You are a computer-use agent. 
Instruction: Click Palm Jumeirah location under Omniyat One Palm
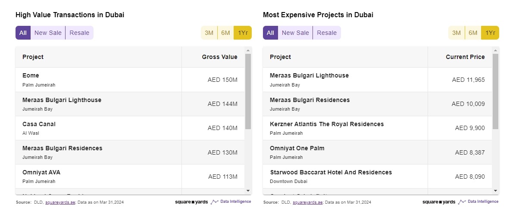pos(286,157)
